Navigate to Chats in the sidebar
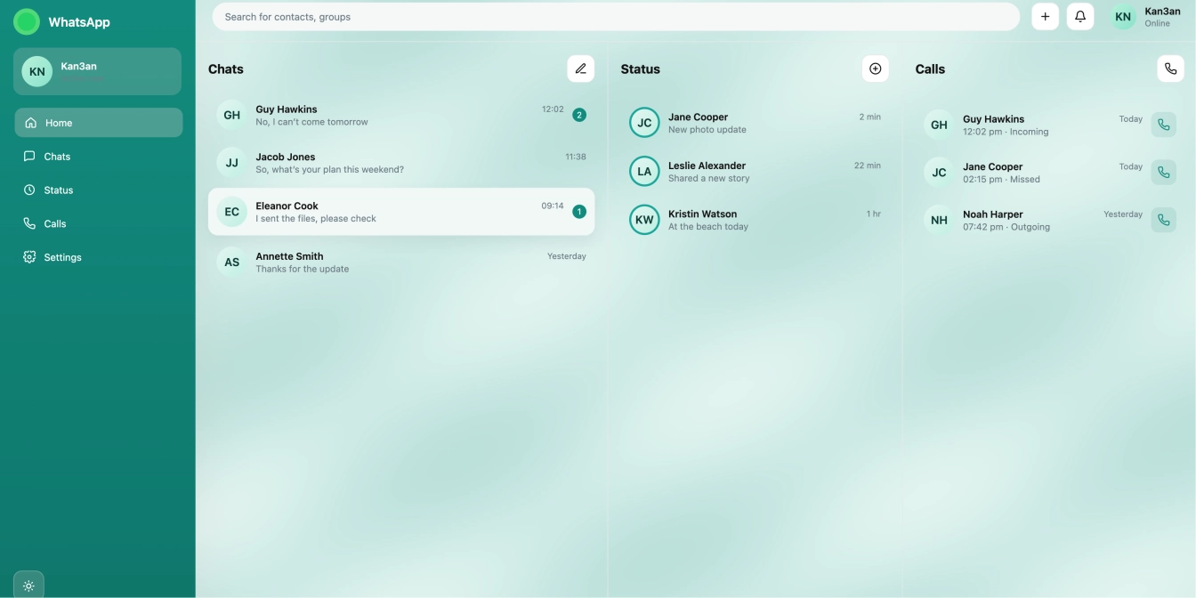The width and height of the screenshot is (1196, 598). (56, 156)
